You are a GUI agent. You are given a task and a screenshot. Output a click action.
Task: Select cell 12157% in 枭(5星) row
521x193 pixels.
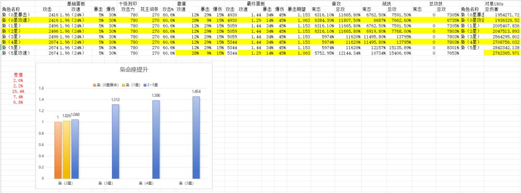[379, 48]
